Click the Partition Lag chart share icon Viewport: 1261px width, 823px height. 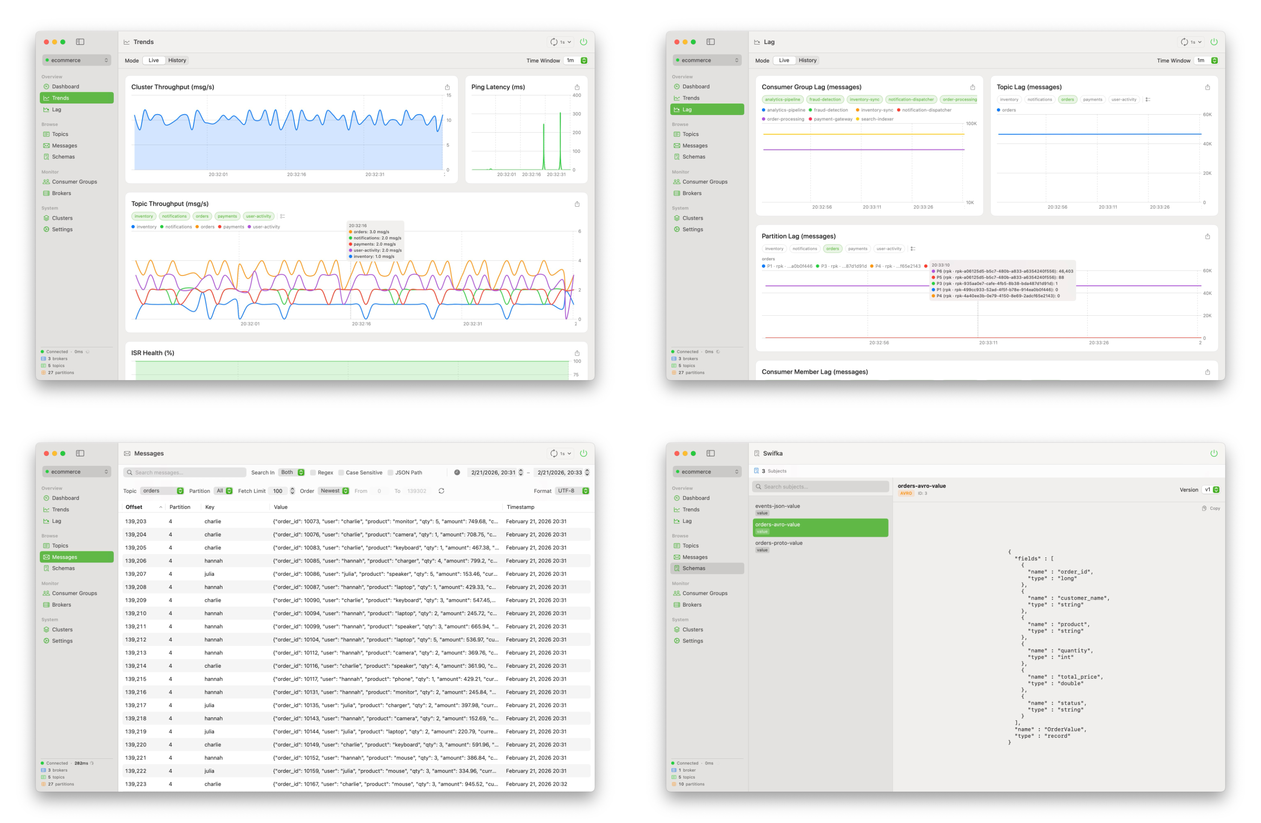tap(1207, 237)
